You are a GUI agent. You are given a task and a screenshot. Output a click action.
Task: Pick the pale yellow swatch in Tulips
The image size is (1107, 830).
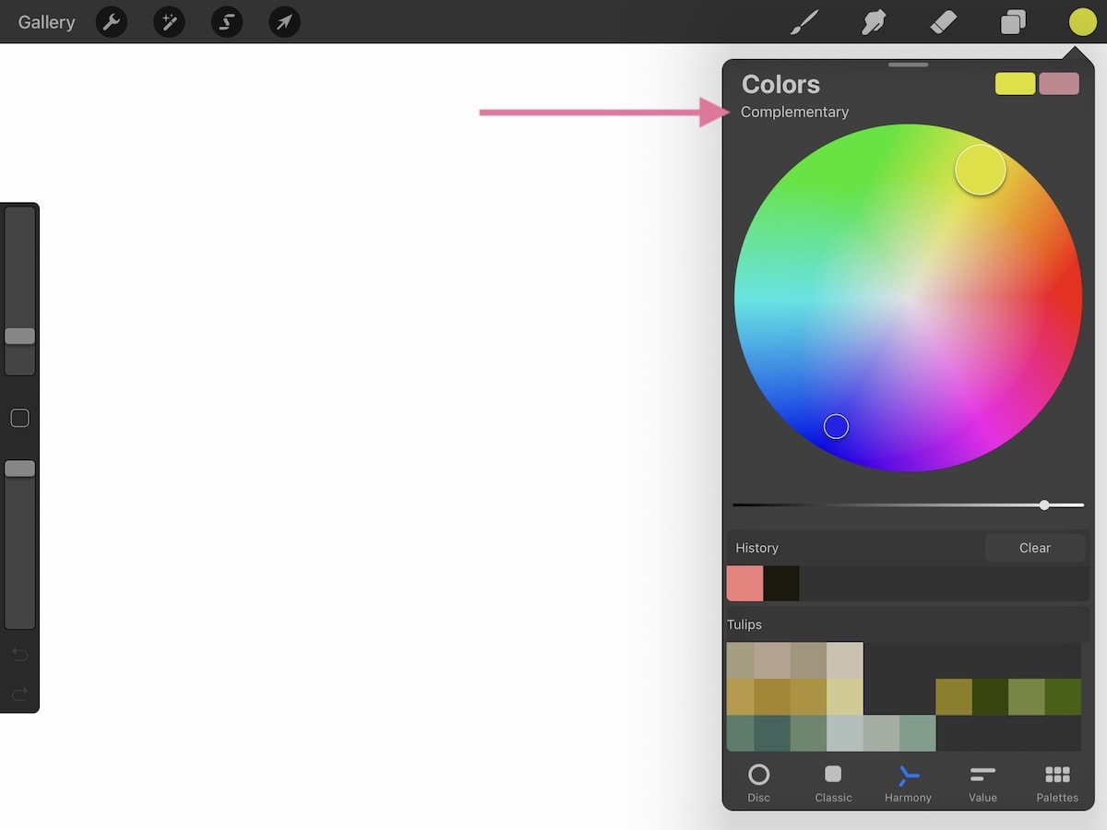pyautogui.click(x=845, y=697)
